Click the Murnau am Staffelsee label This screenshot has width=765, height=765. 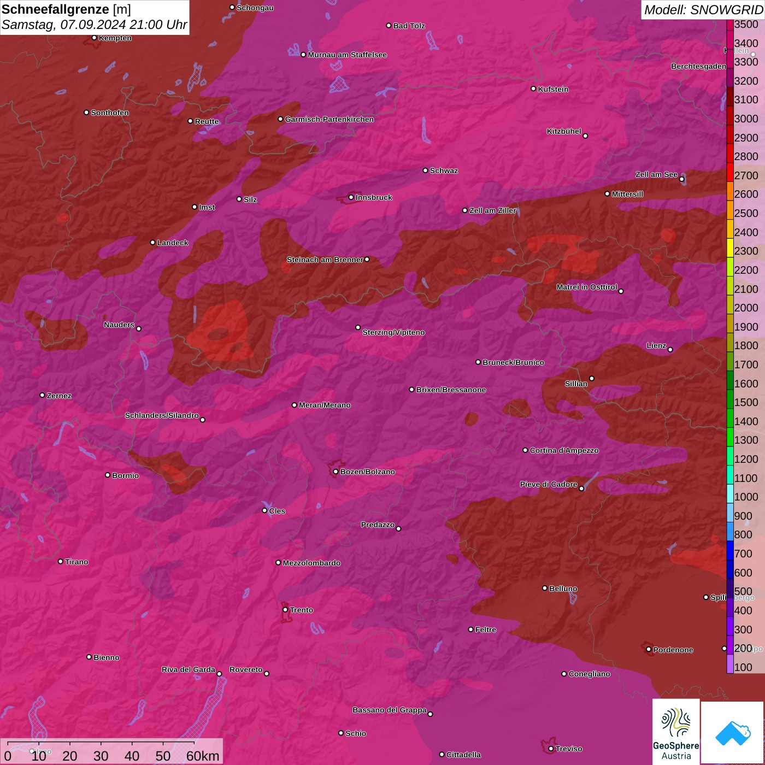click(x=348, y=55)
